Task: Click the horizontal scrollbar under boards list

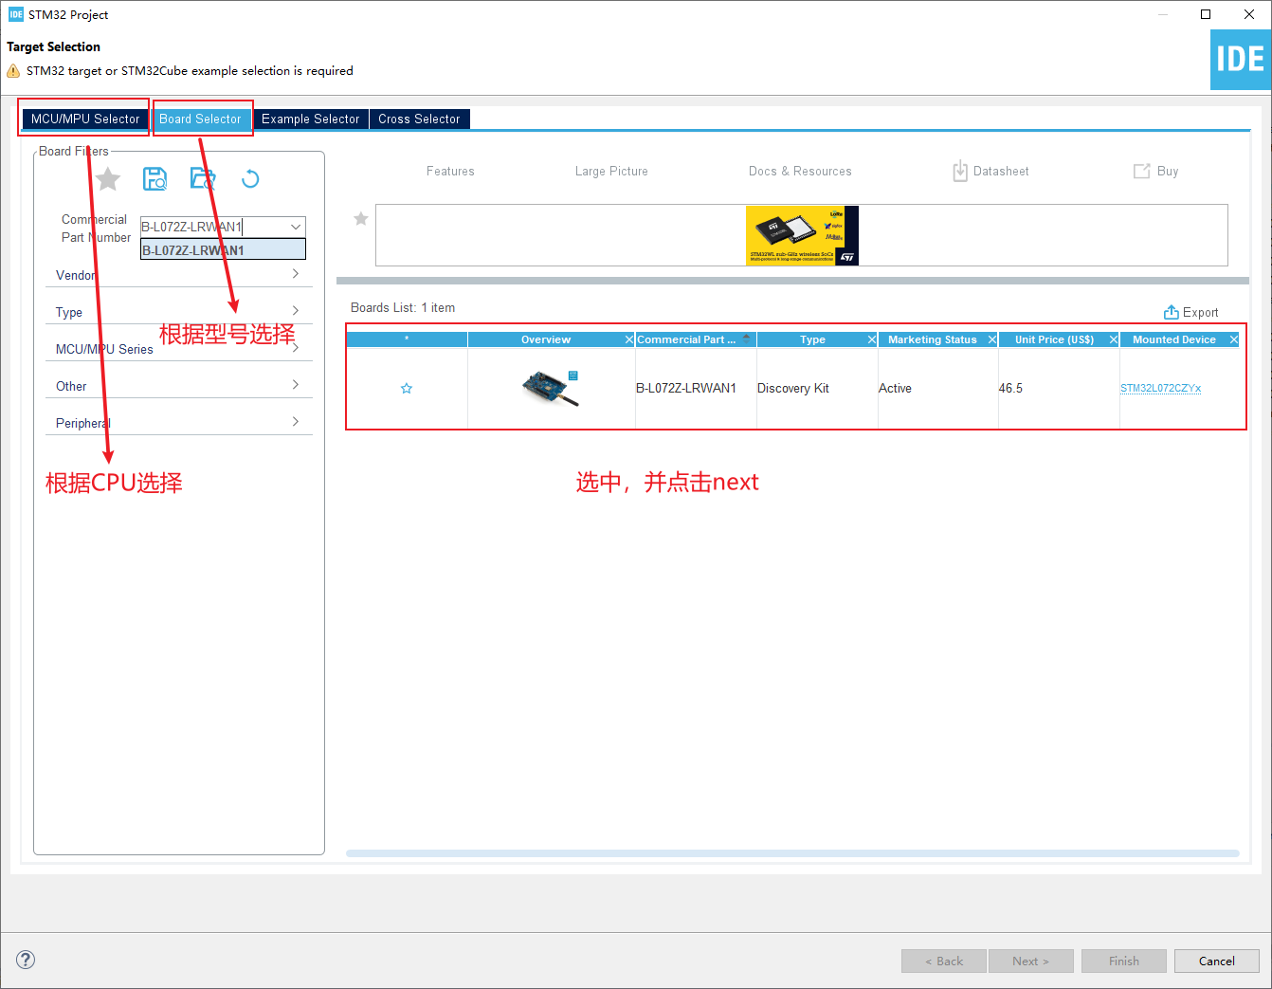Action: (x=792, y=853)
